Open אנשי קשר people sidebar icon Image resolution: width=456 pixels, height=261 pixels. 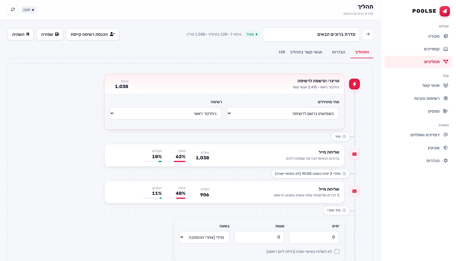[x=446, y=85]
